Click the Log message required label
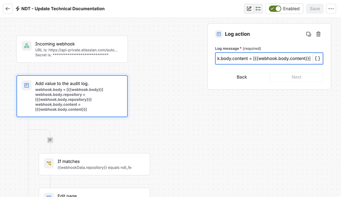 tap(238, 48)
